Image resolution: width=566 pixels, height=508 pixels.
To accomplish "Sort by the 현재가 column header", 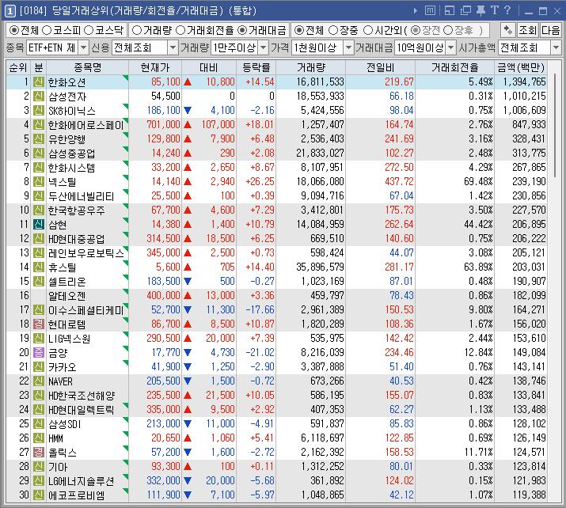I will click(x=155, y=67).
